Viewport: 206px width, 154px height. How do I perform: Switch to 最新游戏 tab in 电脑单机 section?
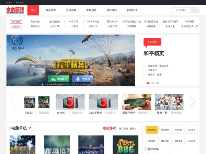pyautogui.click(x=109, y=128)
